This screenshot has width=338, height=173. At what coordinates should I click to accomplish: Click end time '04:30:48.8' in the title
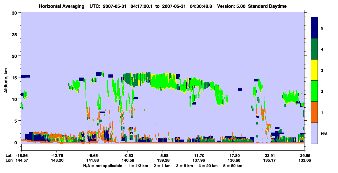tap(201, 6)
